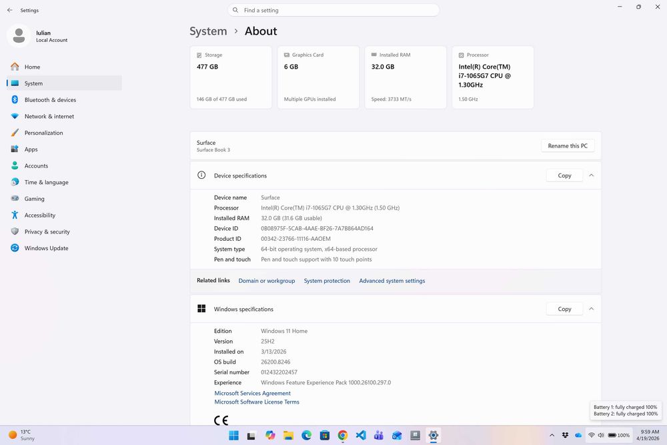The height and width of the screenshot is (445, 667).
Task: Open Microsoft Software License Terms link
Action: (x=257, y=402)
